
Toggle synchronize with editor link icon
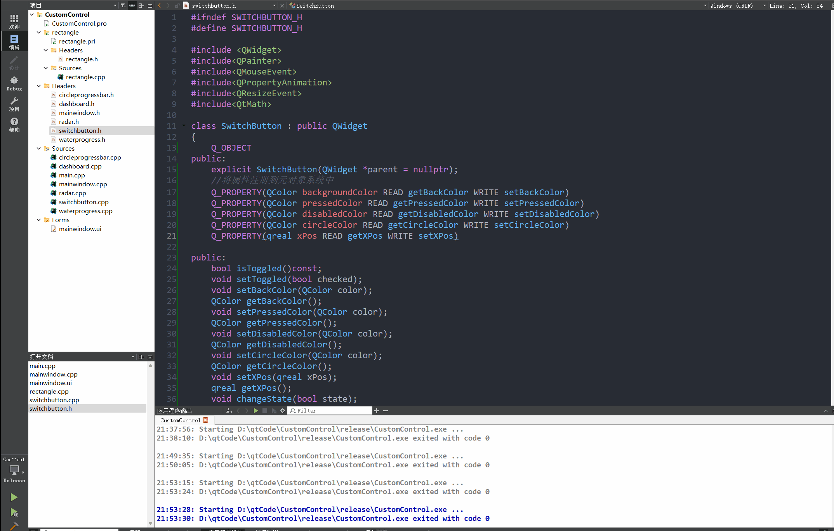(x=132, y=5)
